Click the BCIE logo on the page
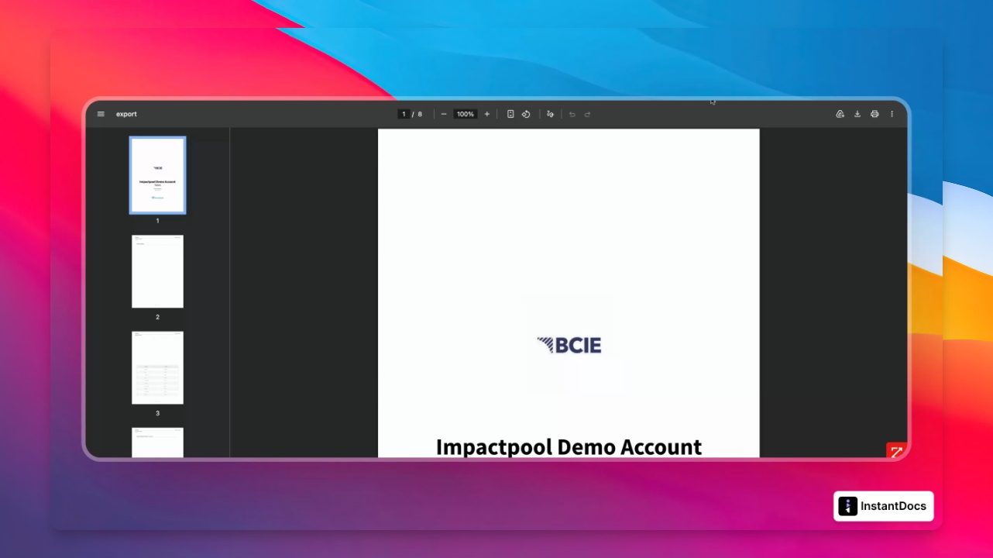The height and width of the screenshot is (558, 993). point(569,345)
